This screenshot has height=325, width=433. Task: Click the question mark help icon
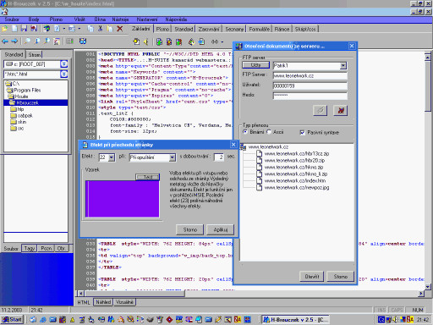57,29
